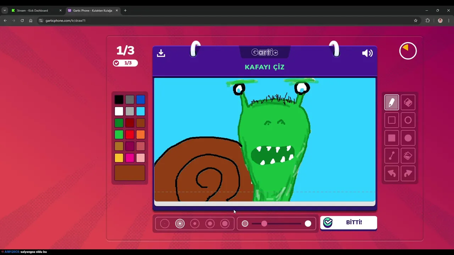The width and height of the screenshot is (454, 255).
Task: Open the browser three-dot menu
Action: [449, 21]
